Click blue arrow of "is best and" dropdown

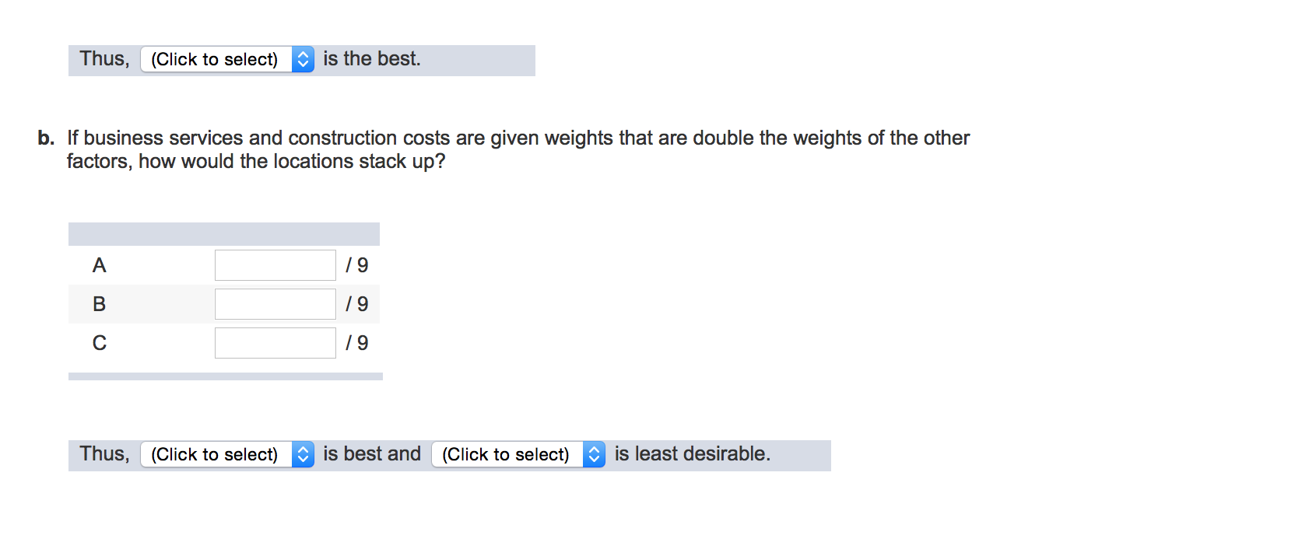pos(303,455)
